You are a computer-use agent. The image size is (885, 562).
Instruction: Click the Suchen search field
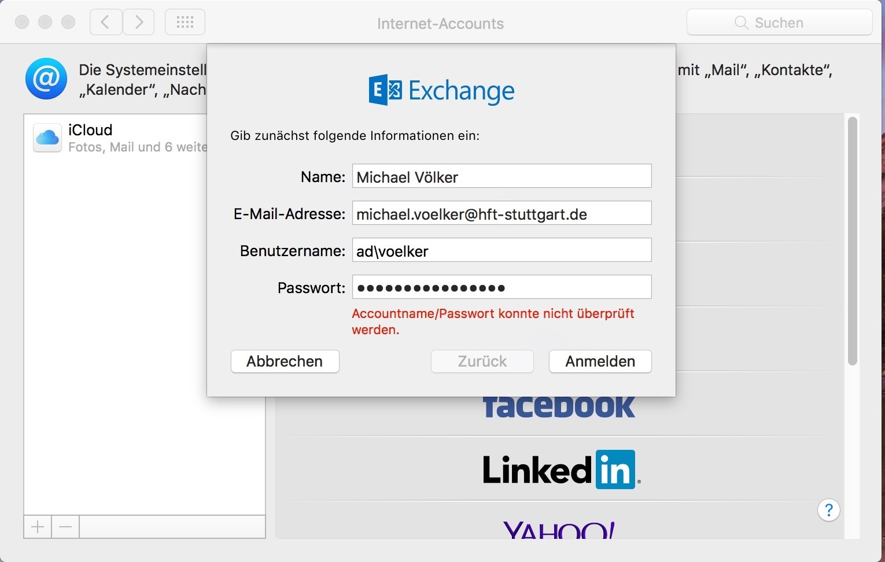(779, 23)
